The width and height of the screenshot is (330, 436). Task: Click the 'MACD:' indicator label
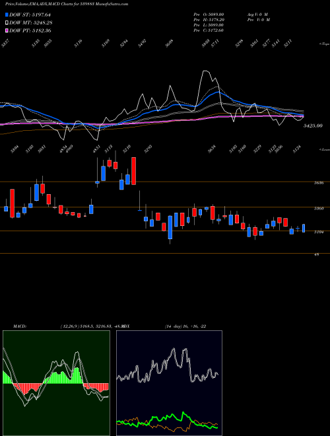tap(19, 326)
